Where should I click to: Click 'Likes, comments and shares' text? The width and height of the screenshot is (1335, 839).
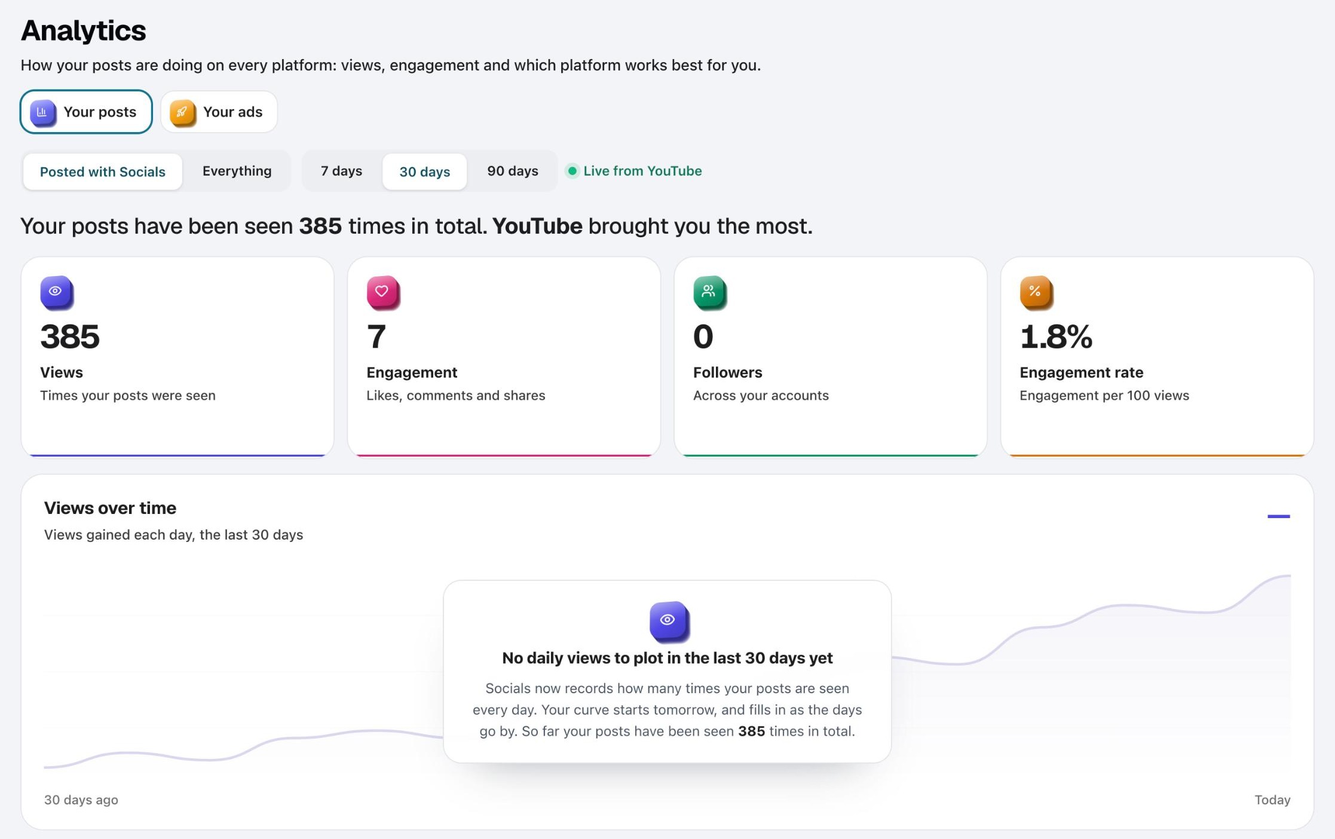[456, 396]
